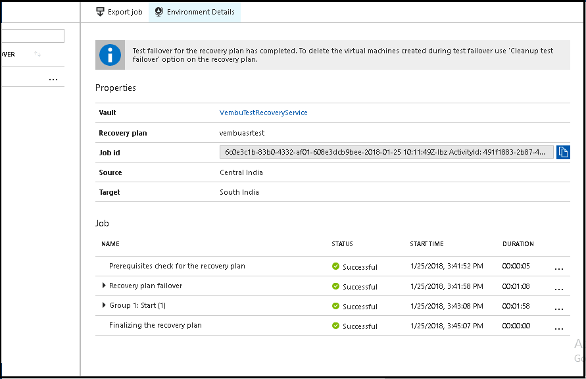The height and width of the screenshot is (379, 586).
Task: Click the Job id text field
Action: coord(387,152)
